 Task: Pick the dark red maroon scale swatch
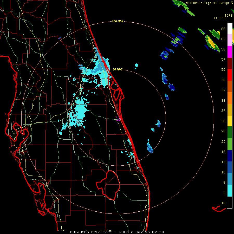[x=230, y=64]
